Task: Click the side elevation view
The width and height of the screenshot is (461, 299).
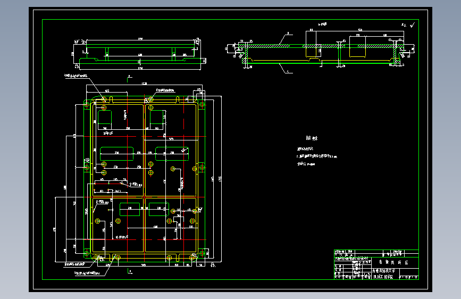Action: (140, 54)
